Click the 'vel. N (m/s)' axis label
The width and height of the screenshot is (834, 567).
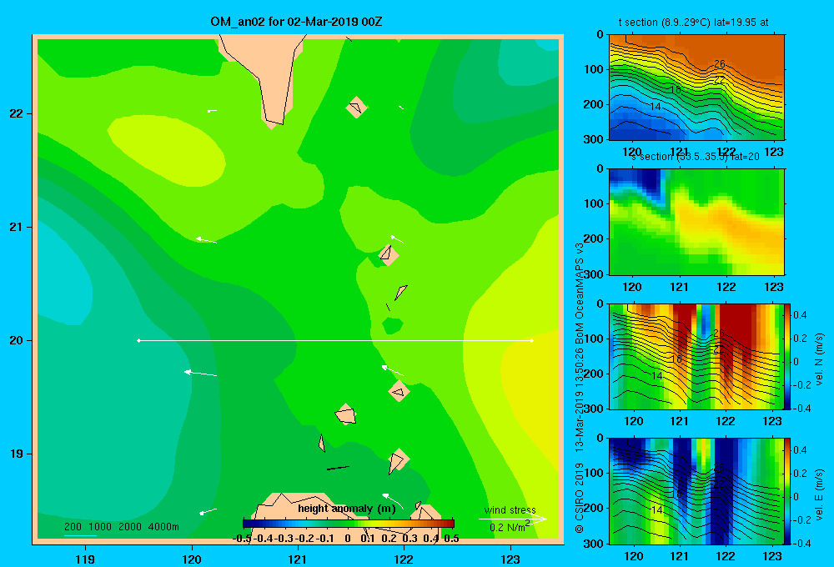[819, 359]
